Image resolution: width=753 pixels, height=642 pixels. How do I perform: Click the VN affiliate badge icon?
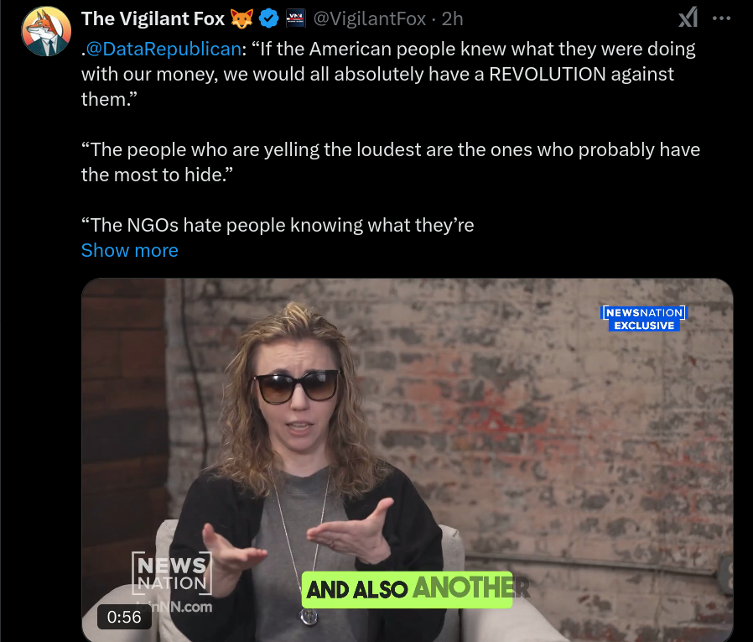coord(295,18)
